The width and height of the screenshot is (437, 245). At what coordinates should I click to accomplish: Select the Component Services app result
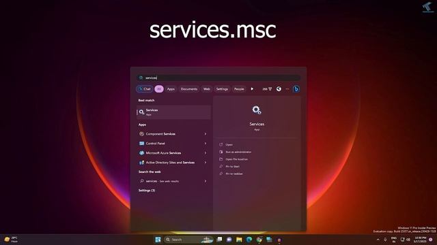click(173, 134)
